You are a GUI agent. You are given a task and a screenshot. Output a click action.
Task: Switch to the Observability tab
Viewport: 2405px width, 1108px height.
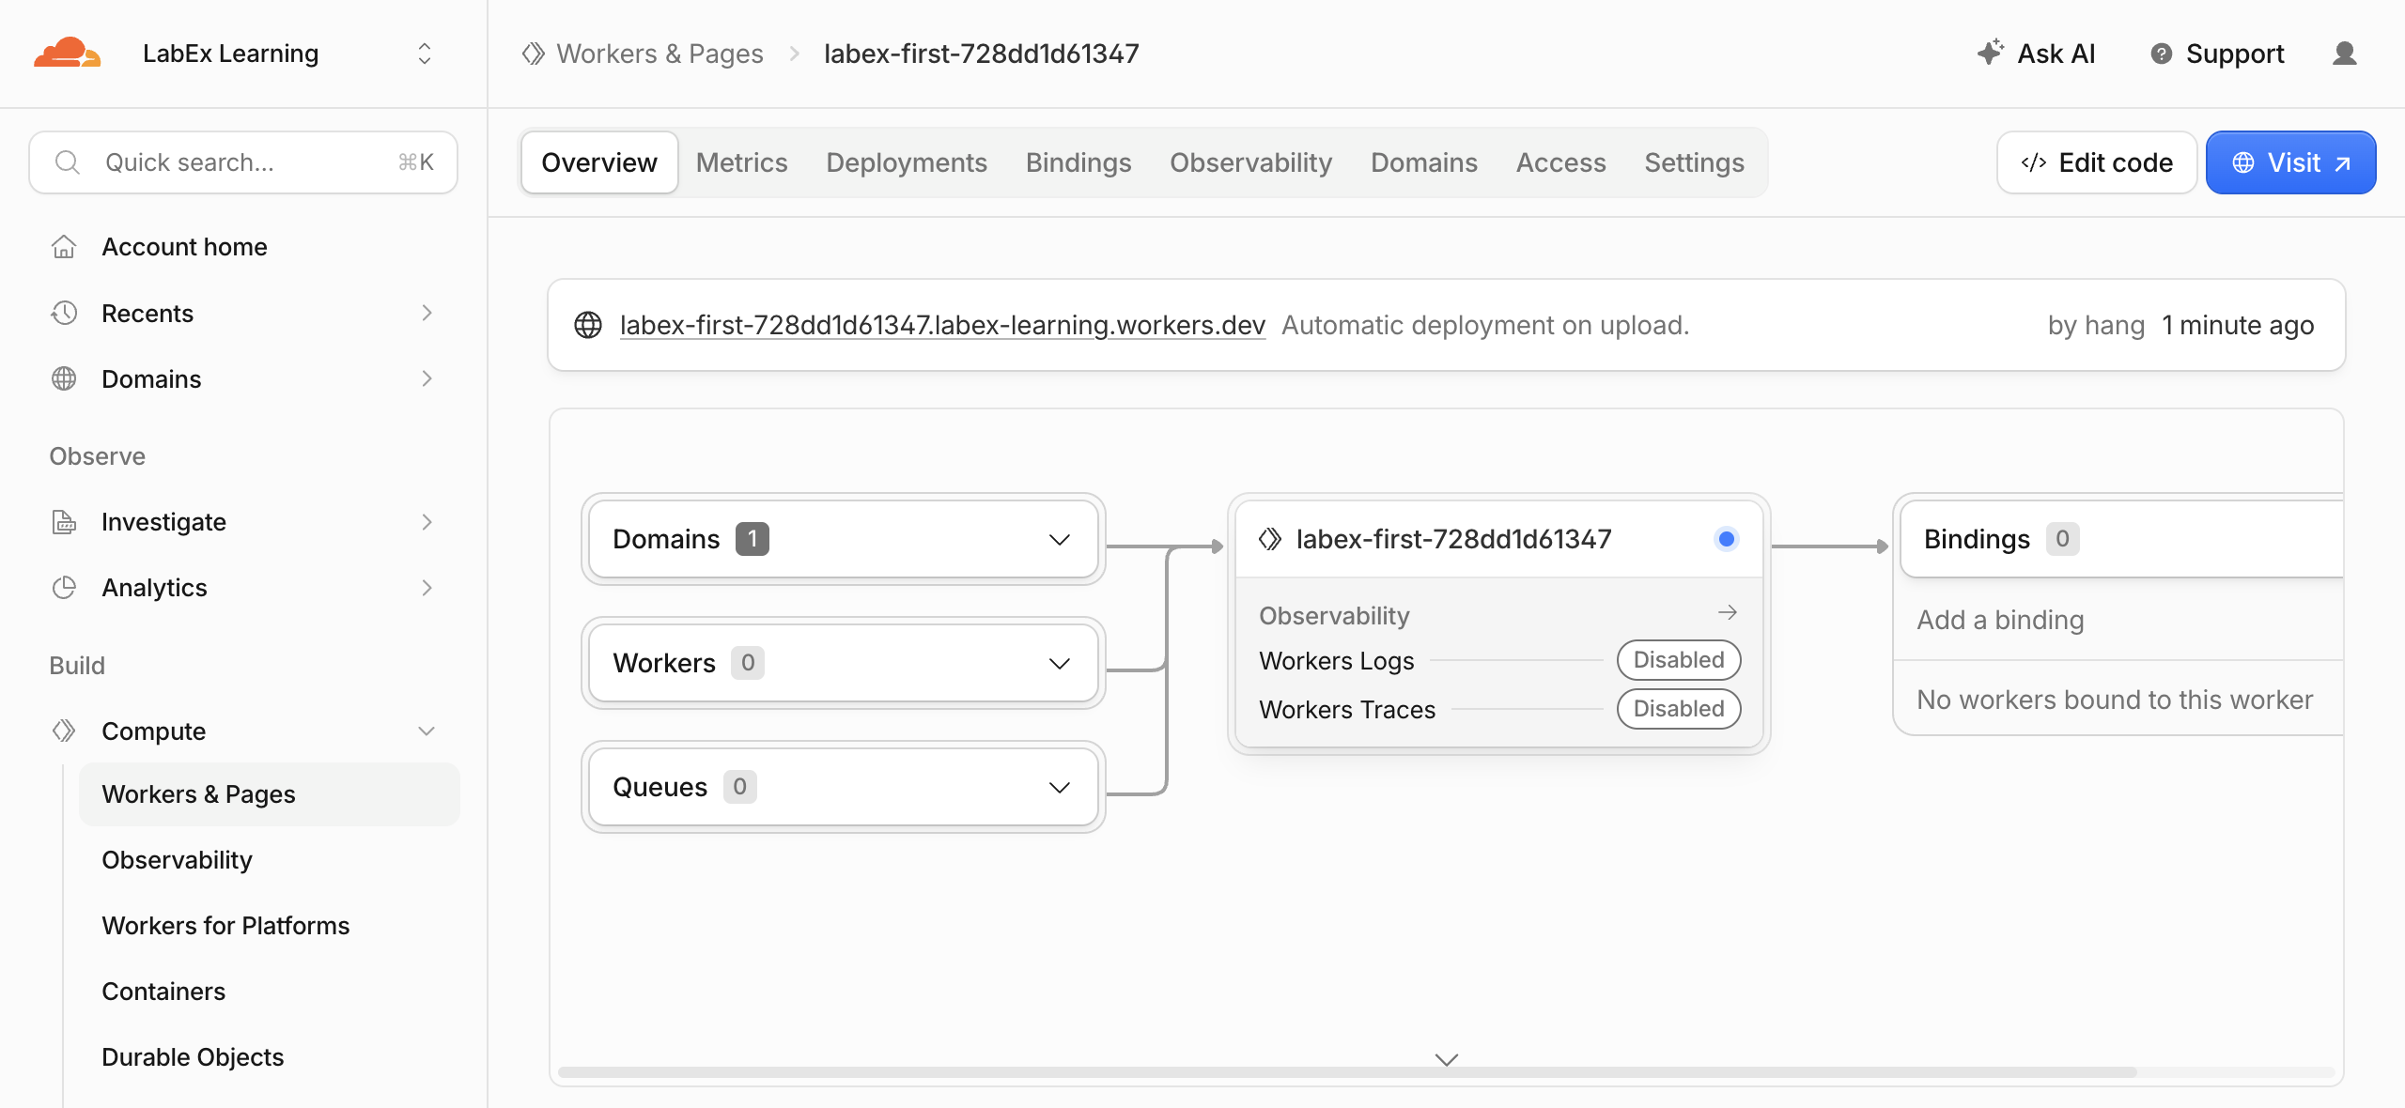tap(1250, 162)
